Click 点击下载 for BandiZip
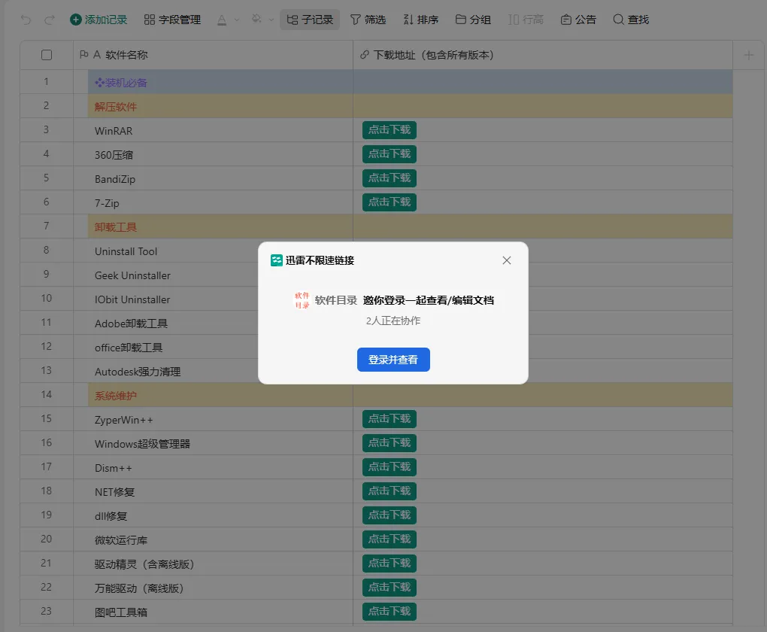The image size is (767, 632). point(390,178)
